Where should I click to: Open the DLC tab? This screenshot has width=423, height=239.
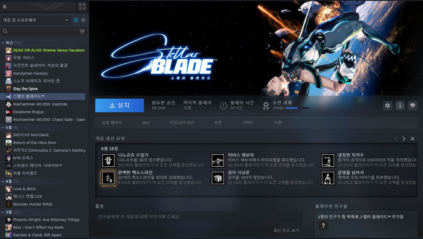[x=146, y=122]
